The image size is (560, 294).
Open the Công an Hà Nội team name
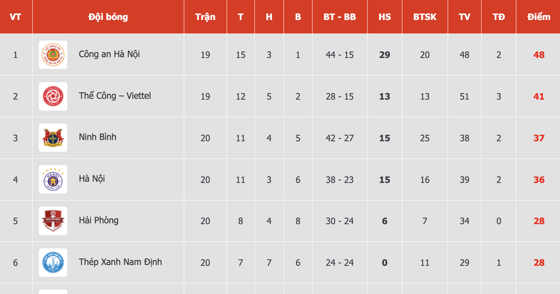pyautogui.click(x=109, y=54)
